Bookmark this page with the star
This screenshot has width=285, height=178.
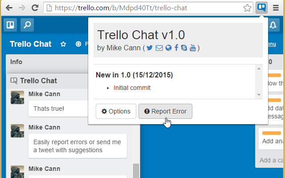(248, 8)
